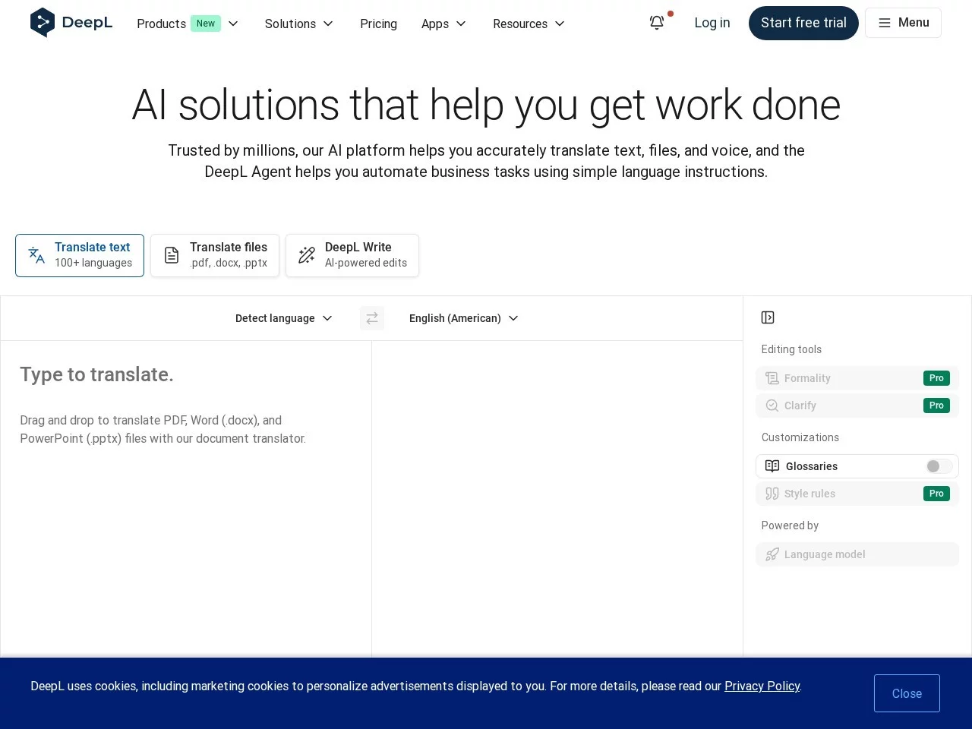Expand the Detect language dropdown
This screenshot has height=729, width=972.
click(x=283, y=318)
